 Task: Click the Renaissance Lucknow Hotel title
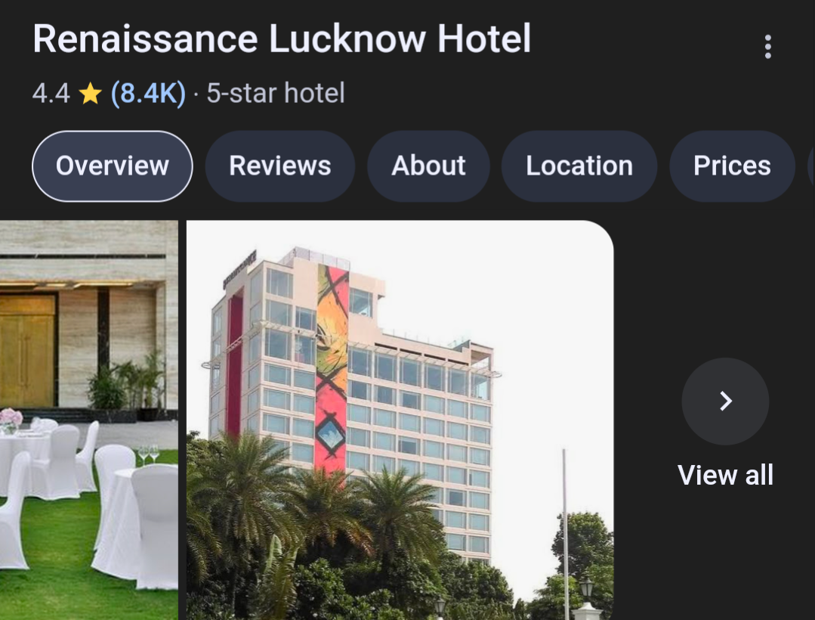(x=282, y=39)
